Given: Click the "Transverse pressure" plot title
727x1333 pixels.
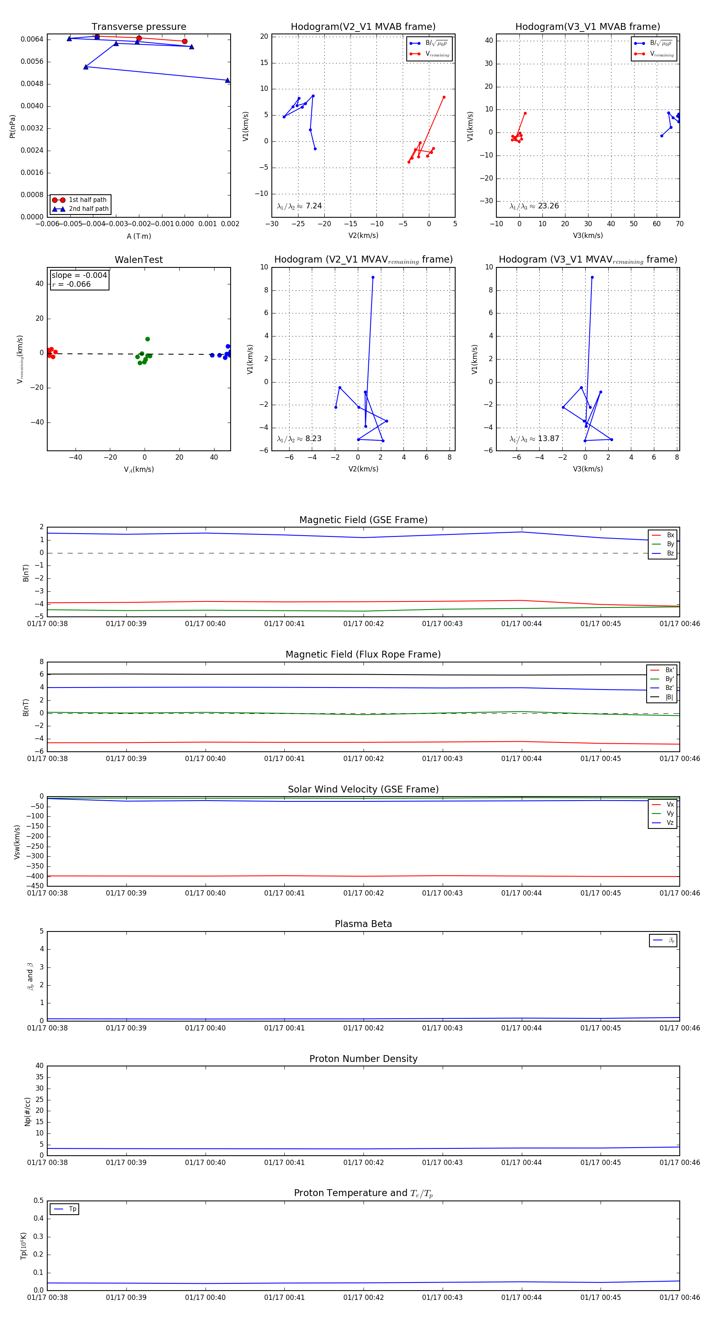Looking at the screenshot, I should pos(139,27).
